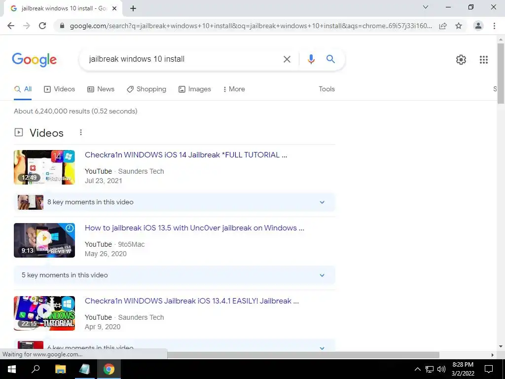
Task: Click the taskbar clock showing 8:28 PM
Action: 463,369
